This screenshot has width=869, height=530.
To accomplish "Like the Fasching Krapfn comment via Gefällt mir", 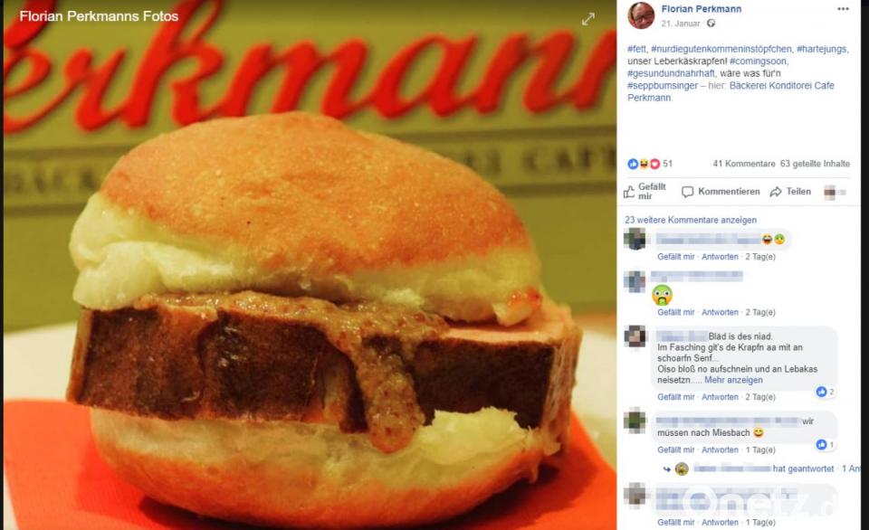I will pyautogui.click(x=675, y=396).
